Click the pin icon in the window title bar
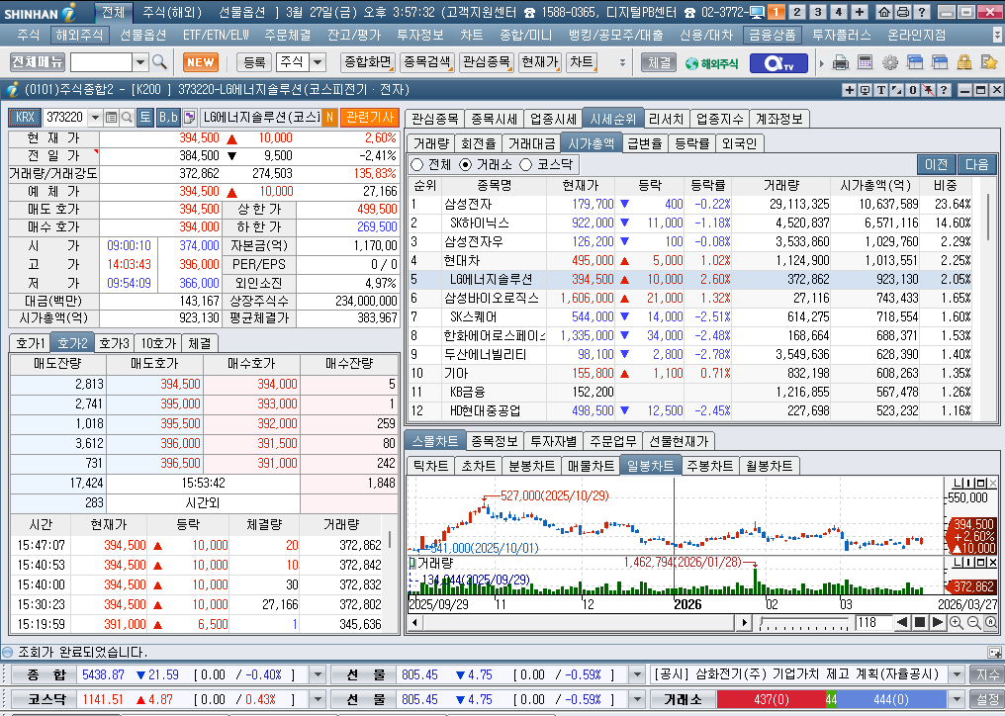This screenshot has width=1005, height=716. coord(928,90)
